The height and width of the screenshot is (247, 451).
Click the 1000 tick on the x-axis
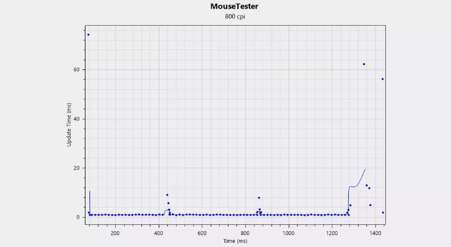tap(289, 233)
